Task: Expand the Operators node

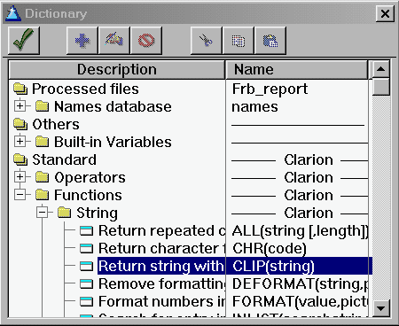Action: click(x=20, y=176)
